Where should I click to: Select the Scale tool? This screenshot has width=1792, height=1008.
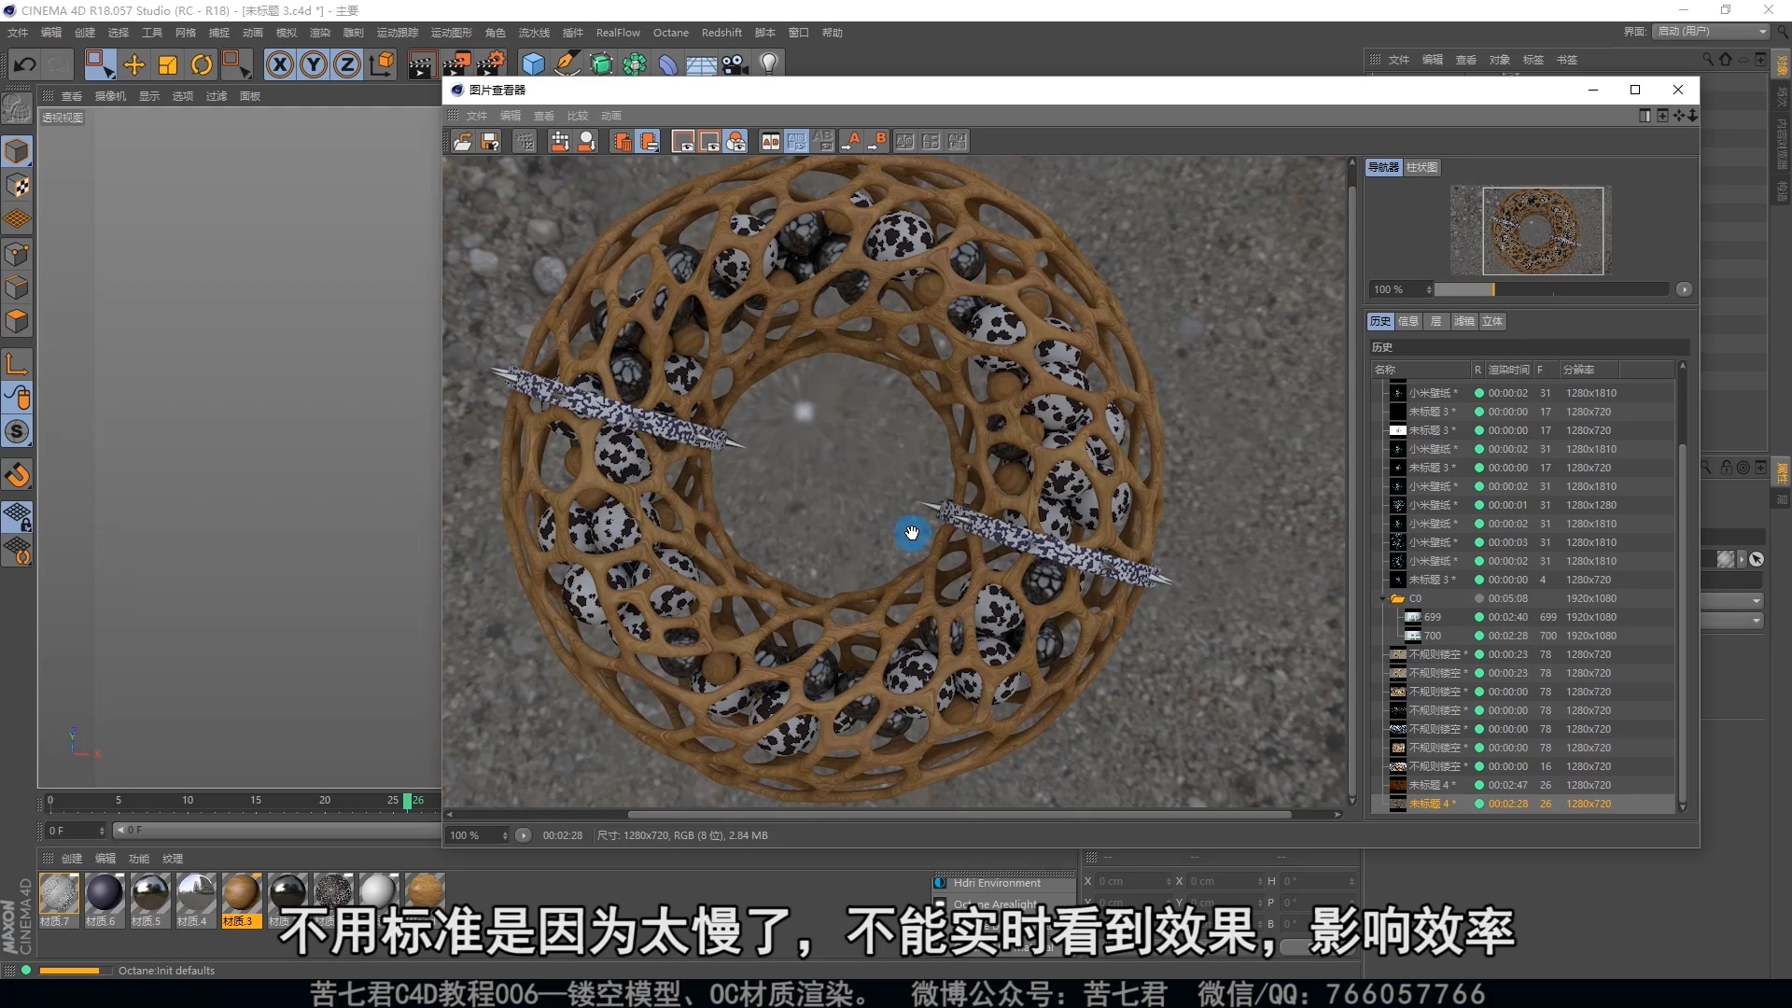168,64
